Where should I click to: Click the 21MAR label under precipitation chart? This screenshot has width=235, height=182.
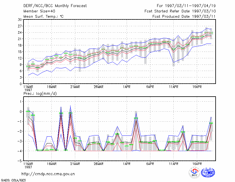[x=75, y=164]
